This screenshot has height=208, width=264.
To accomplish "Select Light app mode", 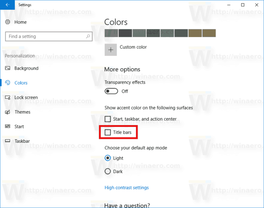I will 108,158.
